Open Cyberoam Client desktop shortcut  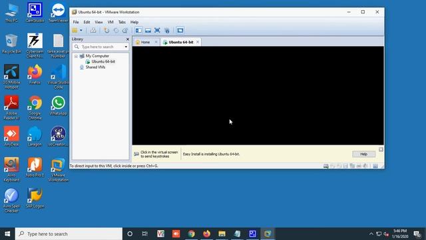coord(35,46)
